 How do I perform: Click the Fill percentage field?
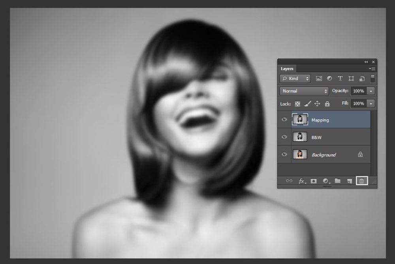click(x=358, y=103)
